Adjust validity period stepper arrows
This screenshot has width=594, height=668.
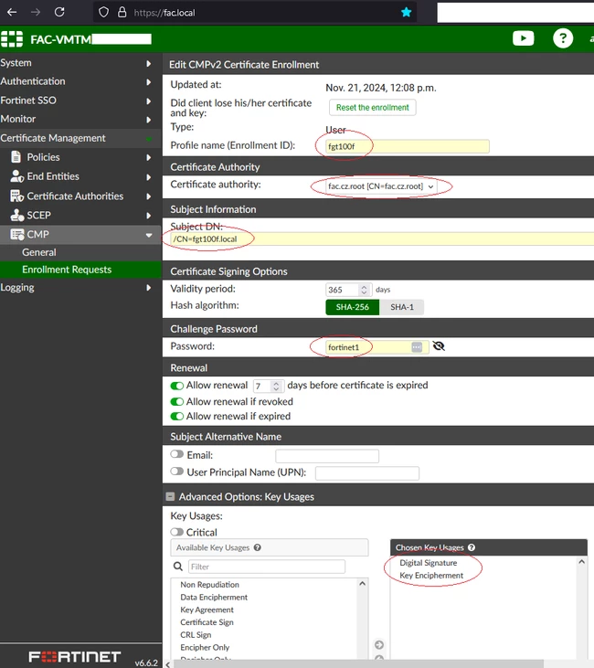[x=364, y=290]
